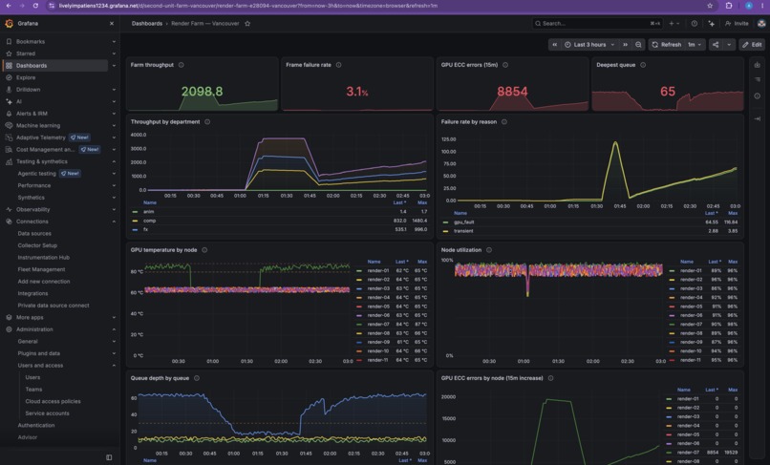The image size is (770, 465).
Task: Show Frame failure rate info icon
Action: point(338,65)
